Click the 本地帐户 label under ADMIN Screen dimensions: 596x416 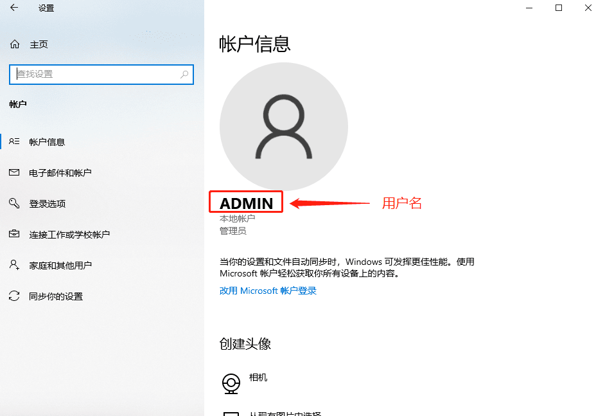[x=236, y=218]
